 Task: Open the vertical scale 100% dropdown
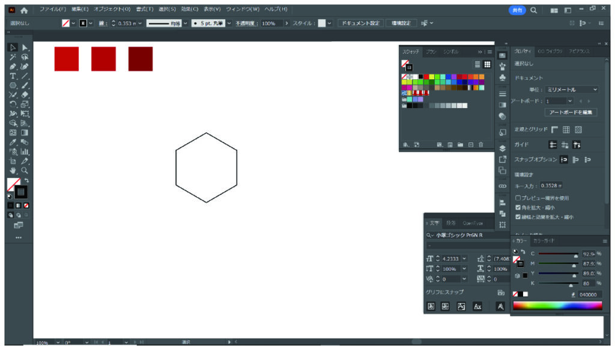tap(464, 269)
